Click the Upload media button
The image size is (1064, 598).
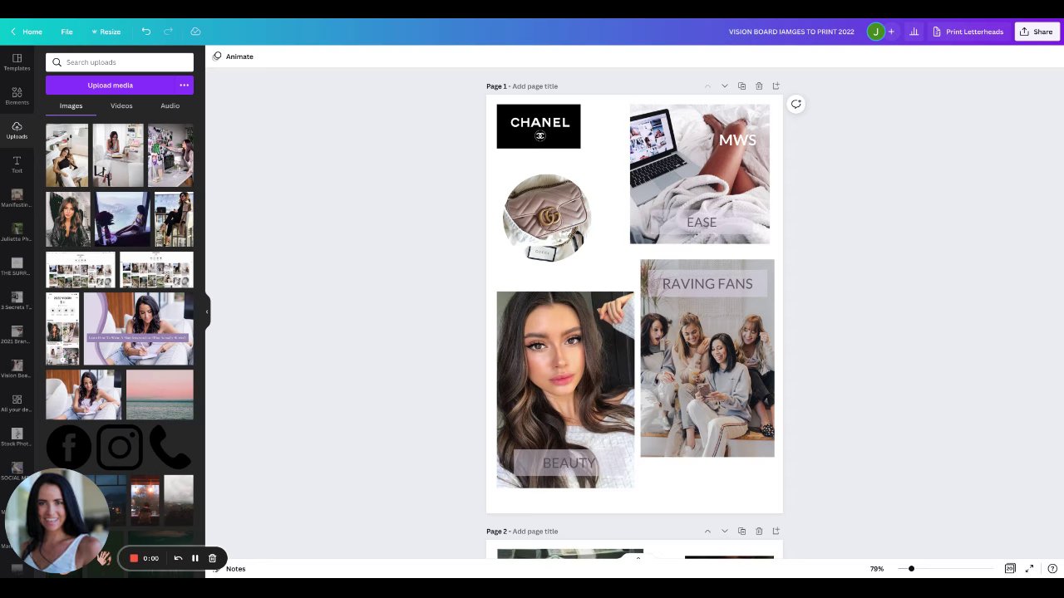110,85
